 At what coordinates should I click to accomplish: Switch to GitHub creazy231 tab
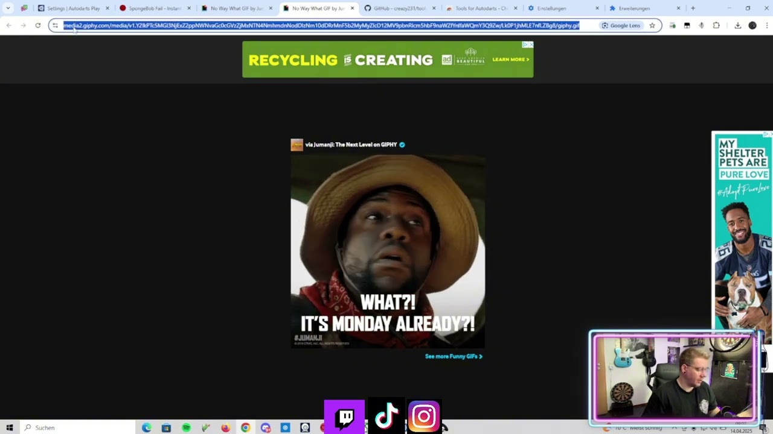pos(399,8)
